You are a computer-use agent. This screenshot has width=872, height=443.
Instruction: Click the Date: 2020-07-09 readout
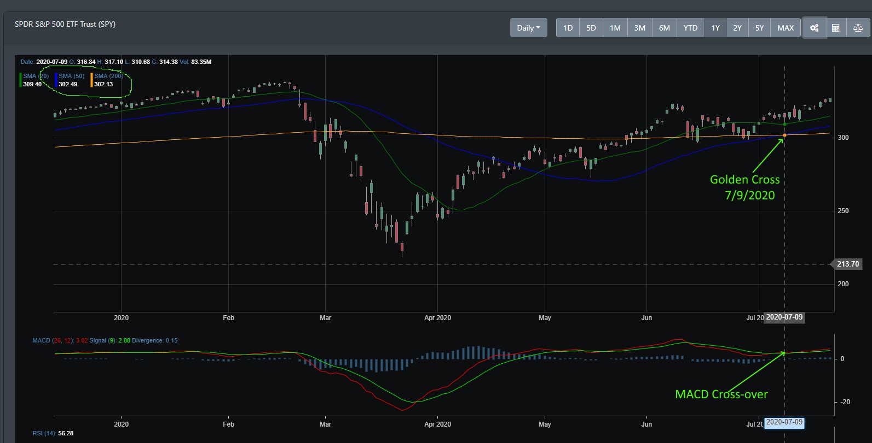pos(44,62)
